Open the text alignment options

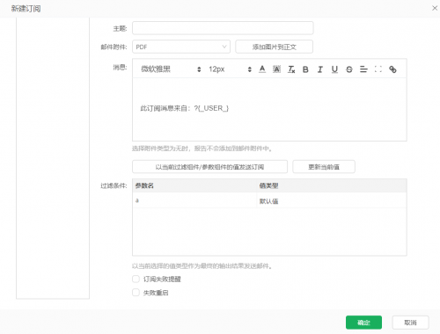point(363,69)
